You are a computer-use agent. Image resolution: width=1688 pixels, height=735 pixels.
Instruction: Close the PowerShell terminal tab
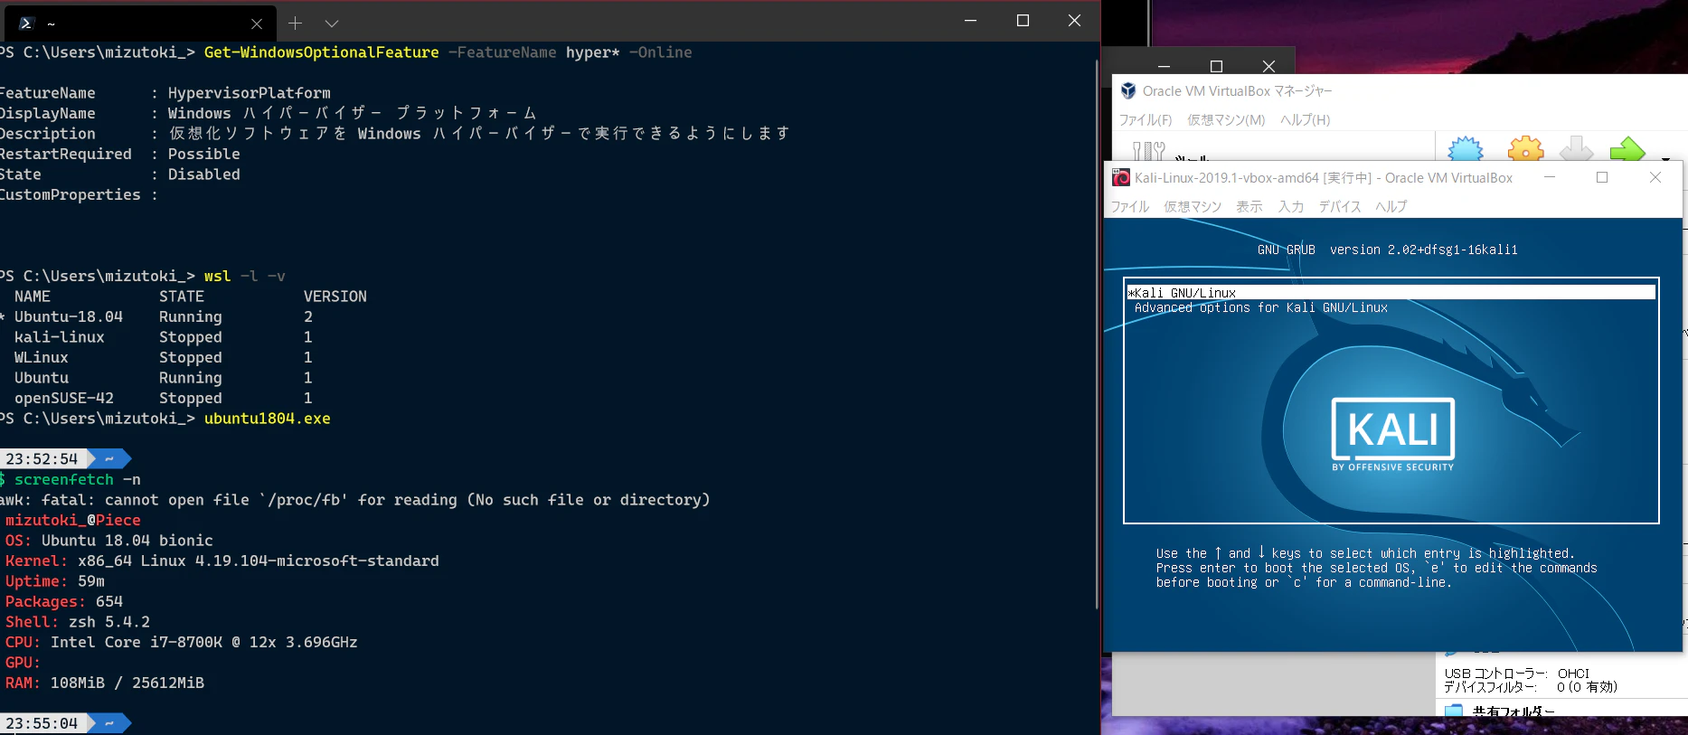coord(257,24)
